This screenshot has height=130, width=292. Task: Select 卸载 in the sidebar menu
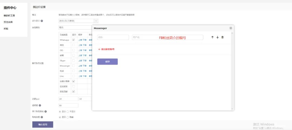coord(6,29)
